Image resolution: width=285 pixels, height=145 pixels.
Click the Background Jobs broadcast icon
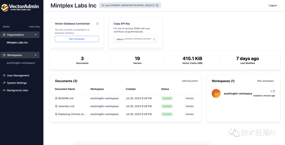click(x=4, y=90)
